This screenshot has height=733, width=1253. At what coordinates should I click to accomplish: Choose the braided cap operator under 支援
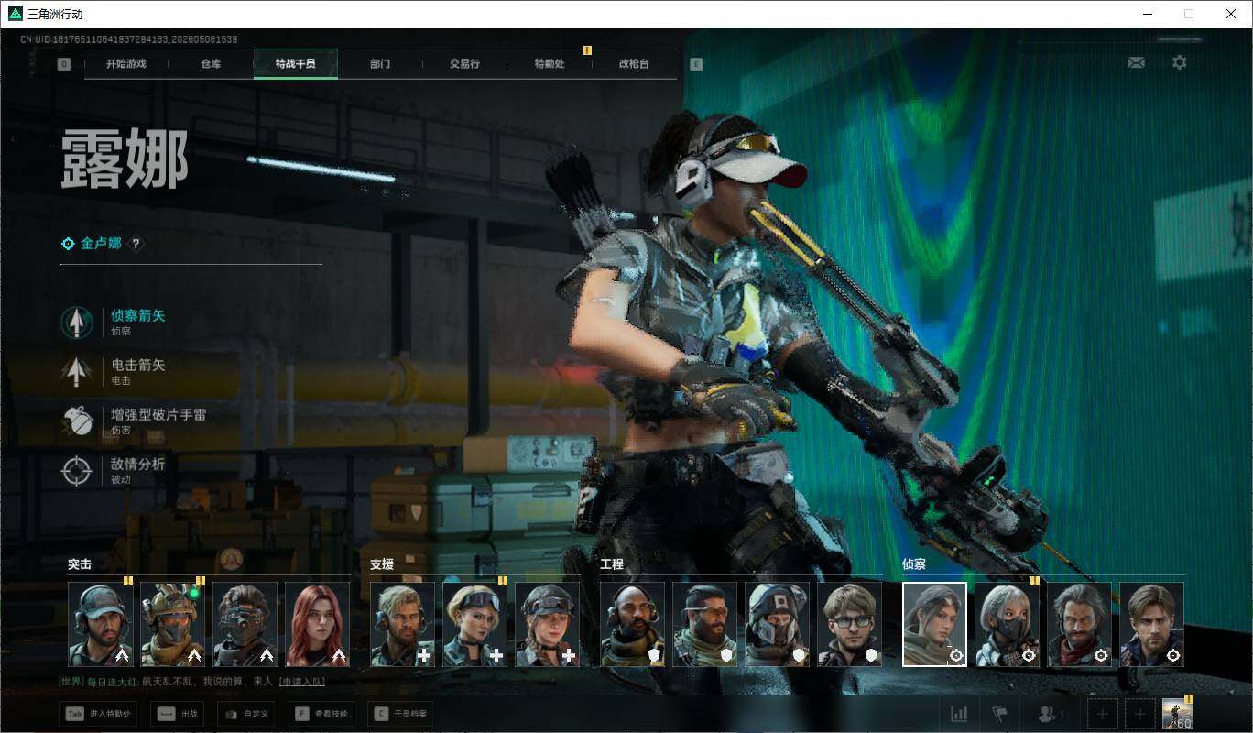click(548, 625)
